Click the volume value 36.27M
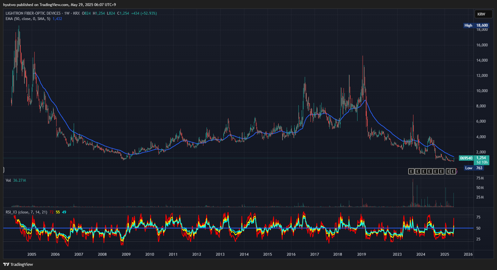The image size is (497, 270). tap(19, 180)
